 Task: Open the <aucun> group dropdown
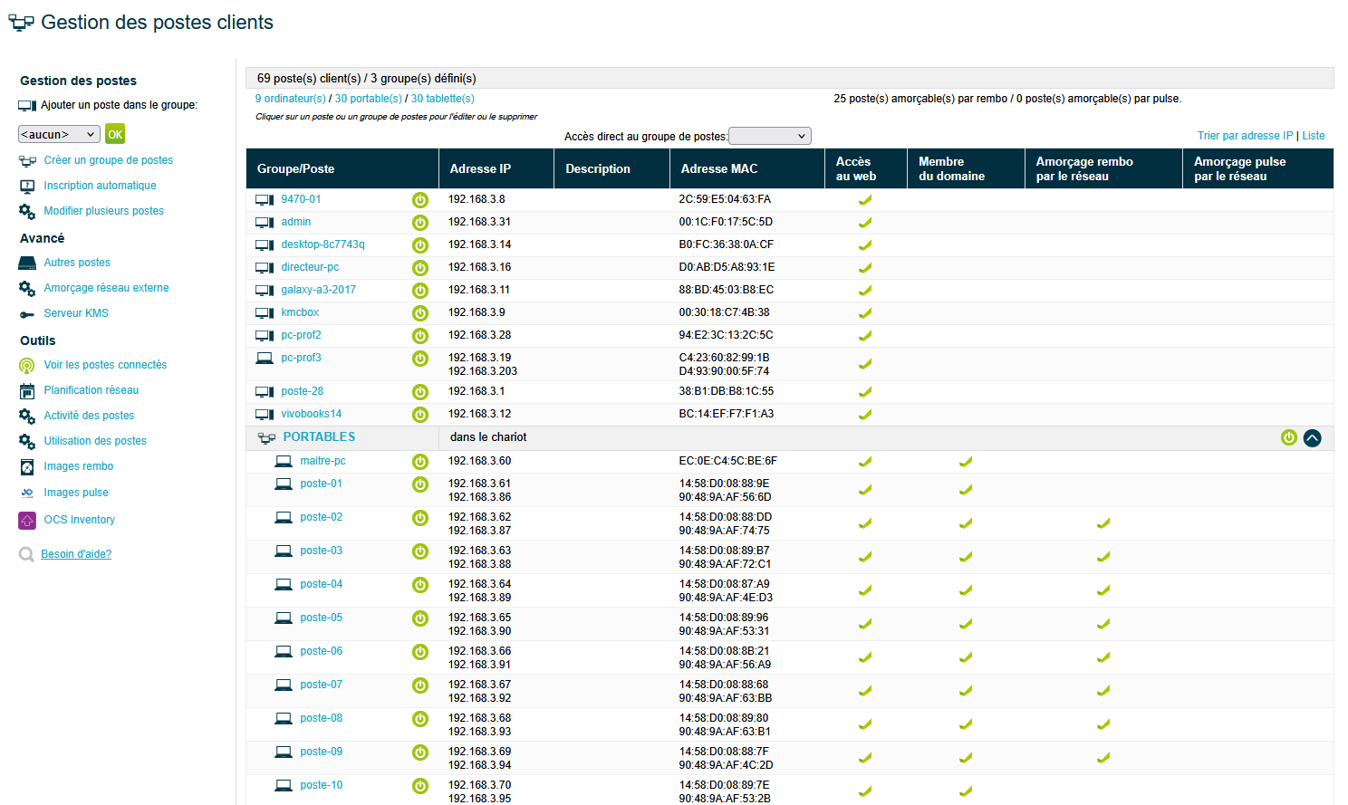coord(59,134)
